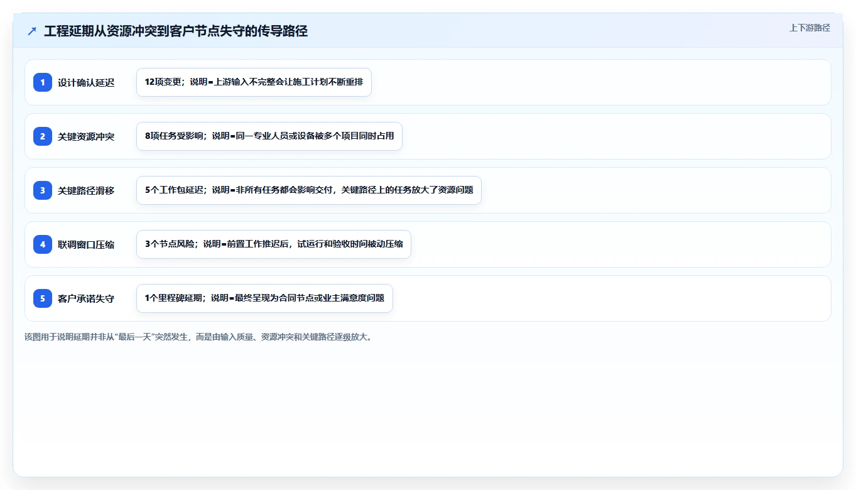Click the footnote starting 该图用于说明延期
856x490 pixels.
(198, 337)
